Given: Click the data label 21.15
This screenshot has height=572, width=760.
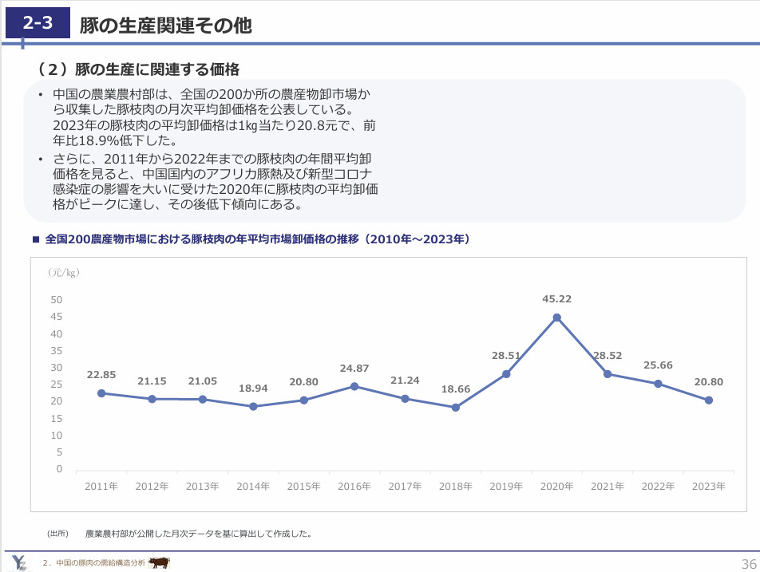Looking at the screenshot, I should click(x=152, y=381).
